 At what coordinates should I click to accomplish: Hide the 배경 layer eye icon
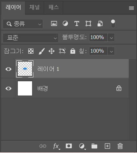[8, 88]
